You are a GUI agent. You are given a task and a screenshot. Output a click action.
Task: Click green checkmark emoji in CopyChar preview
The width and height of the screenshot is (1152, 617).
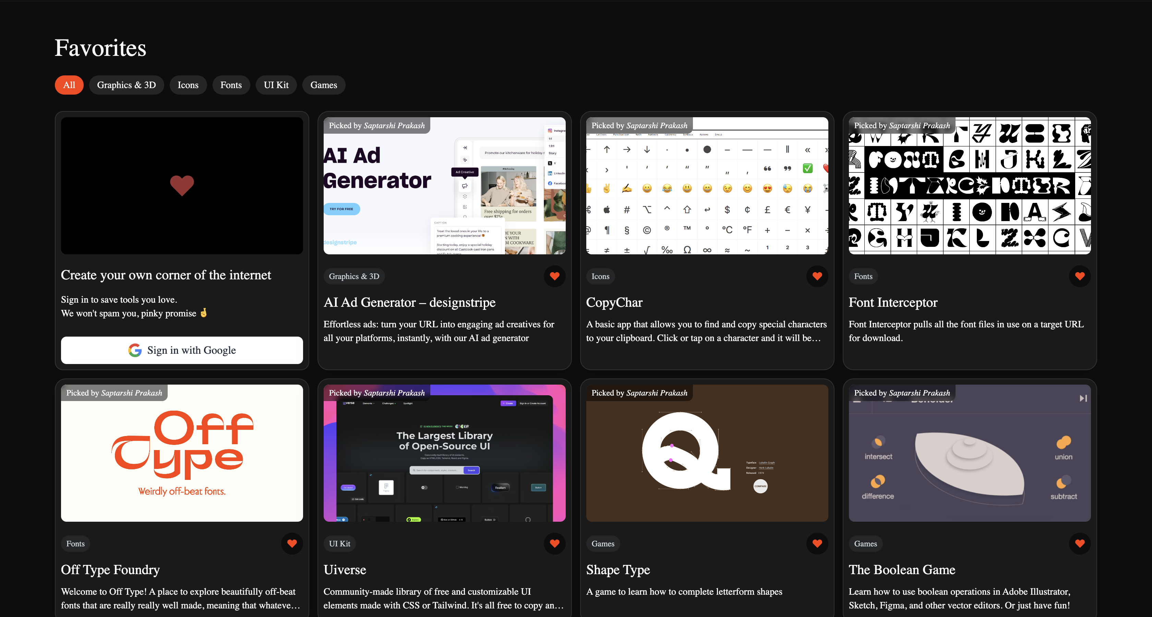[808, 169]
